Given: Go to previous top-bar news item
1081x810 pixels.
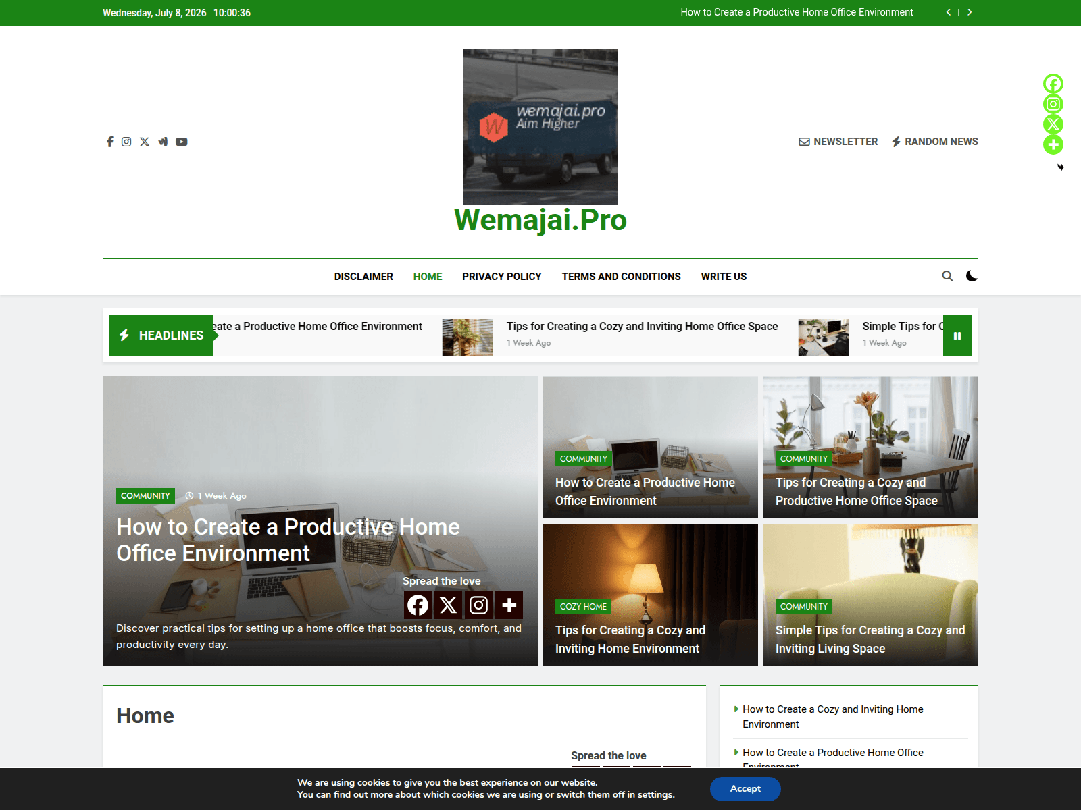Looking at the screenshot, I should [949, 12].
